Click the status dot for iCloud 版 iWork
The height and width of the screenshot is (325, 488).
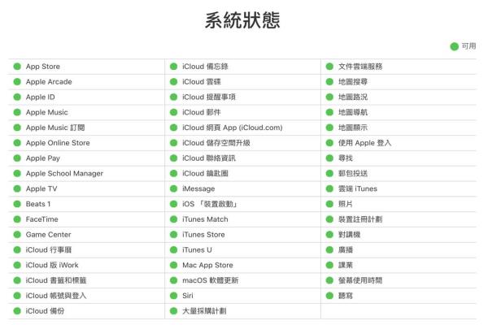pyautogui.click(x=17, y=265)
